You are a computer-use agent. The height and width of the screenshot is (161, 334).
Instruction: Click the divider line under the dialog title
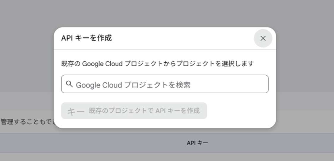(165, 49)
